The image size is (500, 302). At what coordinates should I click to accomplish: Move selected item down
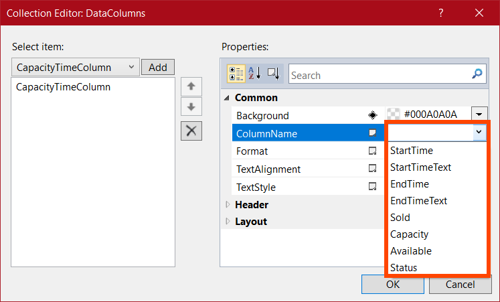point(191,108)
